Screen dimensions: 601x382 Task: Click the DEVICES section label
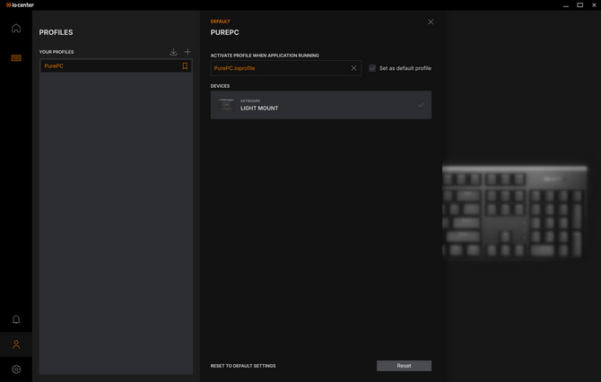(x=220, y=86)
